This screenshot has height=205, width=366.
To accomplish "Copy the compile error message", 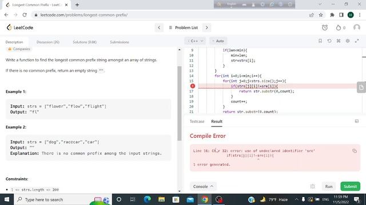I will [x=355, y=151].
